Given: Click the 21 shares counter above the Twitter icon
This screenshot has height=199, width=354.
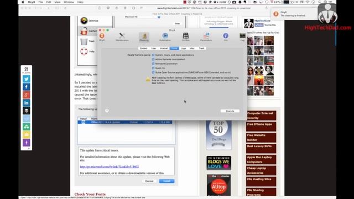Looking at the screenshot, I should [x=27, y=70].
